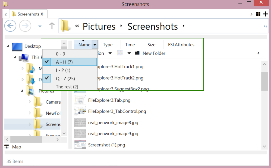Select the Camera folder in the tree

[x=53, y=102]
